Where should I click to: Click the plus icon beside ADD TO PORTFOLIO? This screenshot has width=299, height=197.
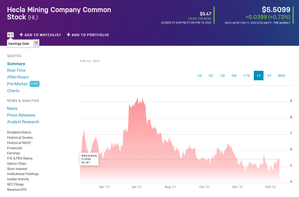tap(68, 35)
